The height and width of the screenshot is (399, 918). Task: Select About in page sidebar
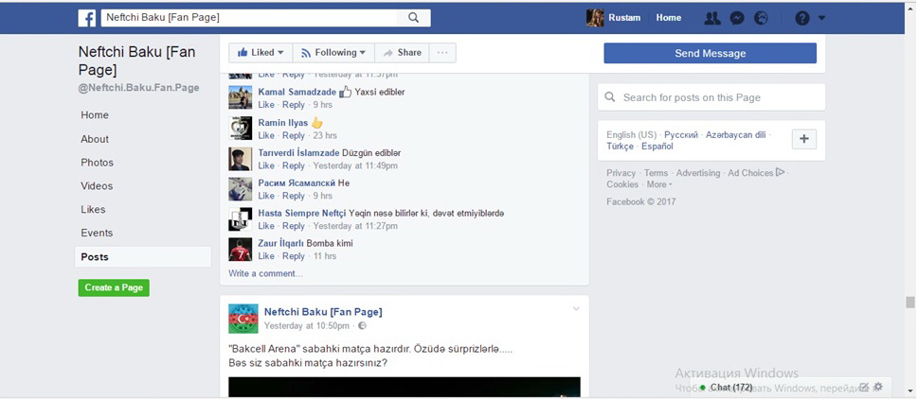pos(94,139)
